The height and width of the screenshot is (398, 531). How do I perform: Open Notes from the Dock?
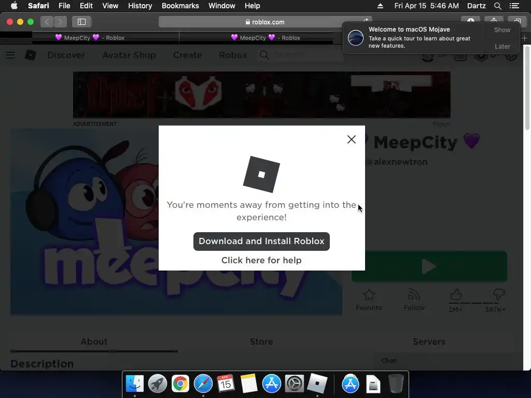coord(248,384)
